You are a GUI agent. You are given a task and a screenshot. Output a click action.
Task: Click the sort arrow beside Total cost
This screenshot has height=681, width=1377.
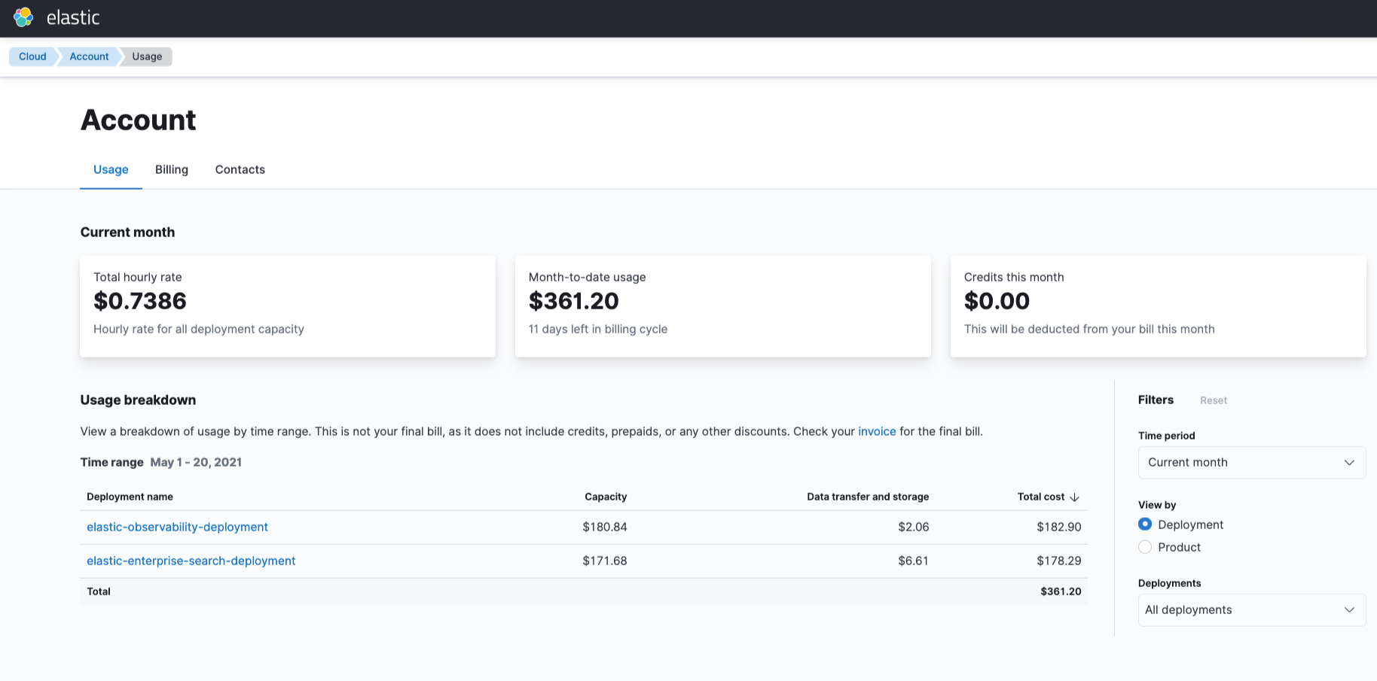1075,497
